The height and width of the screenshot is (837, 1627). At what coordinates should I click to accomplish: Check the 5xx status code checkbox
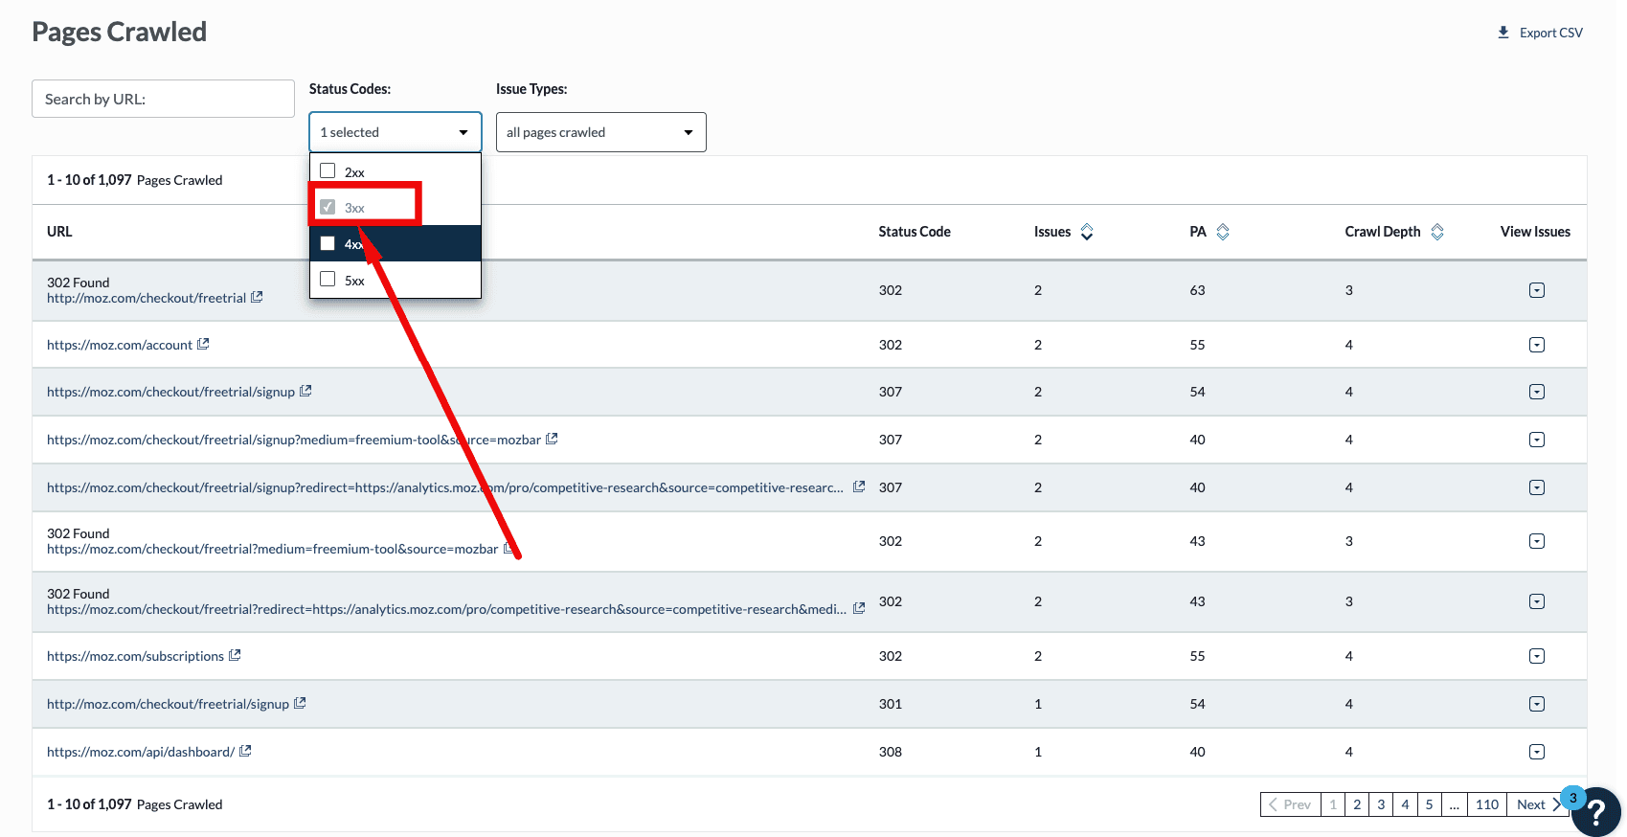(328, 280)
